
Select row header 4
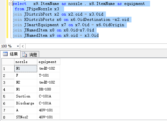8,90
